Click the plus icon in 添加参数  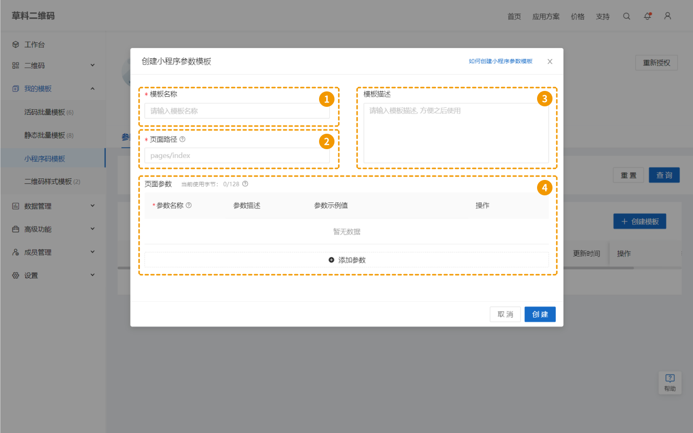pyautogui.click(x=331, y=260)
